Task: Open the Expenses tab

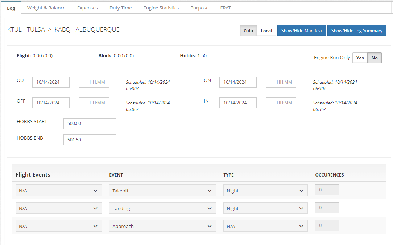Action: pos(87,8)
